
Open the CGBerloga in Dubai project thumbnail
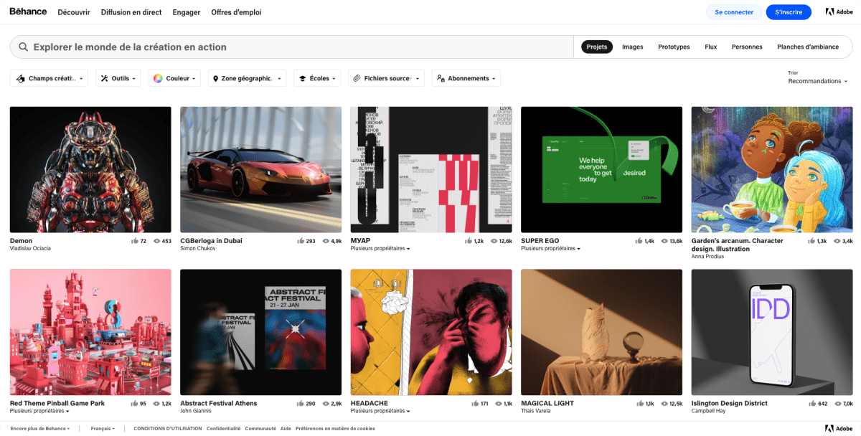click(260, 169)
